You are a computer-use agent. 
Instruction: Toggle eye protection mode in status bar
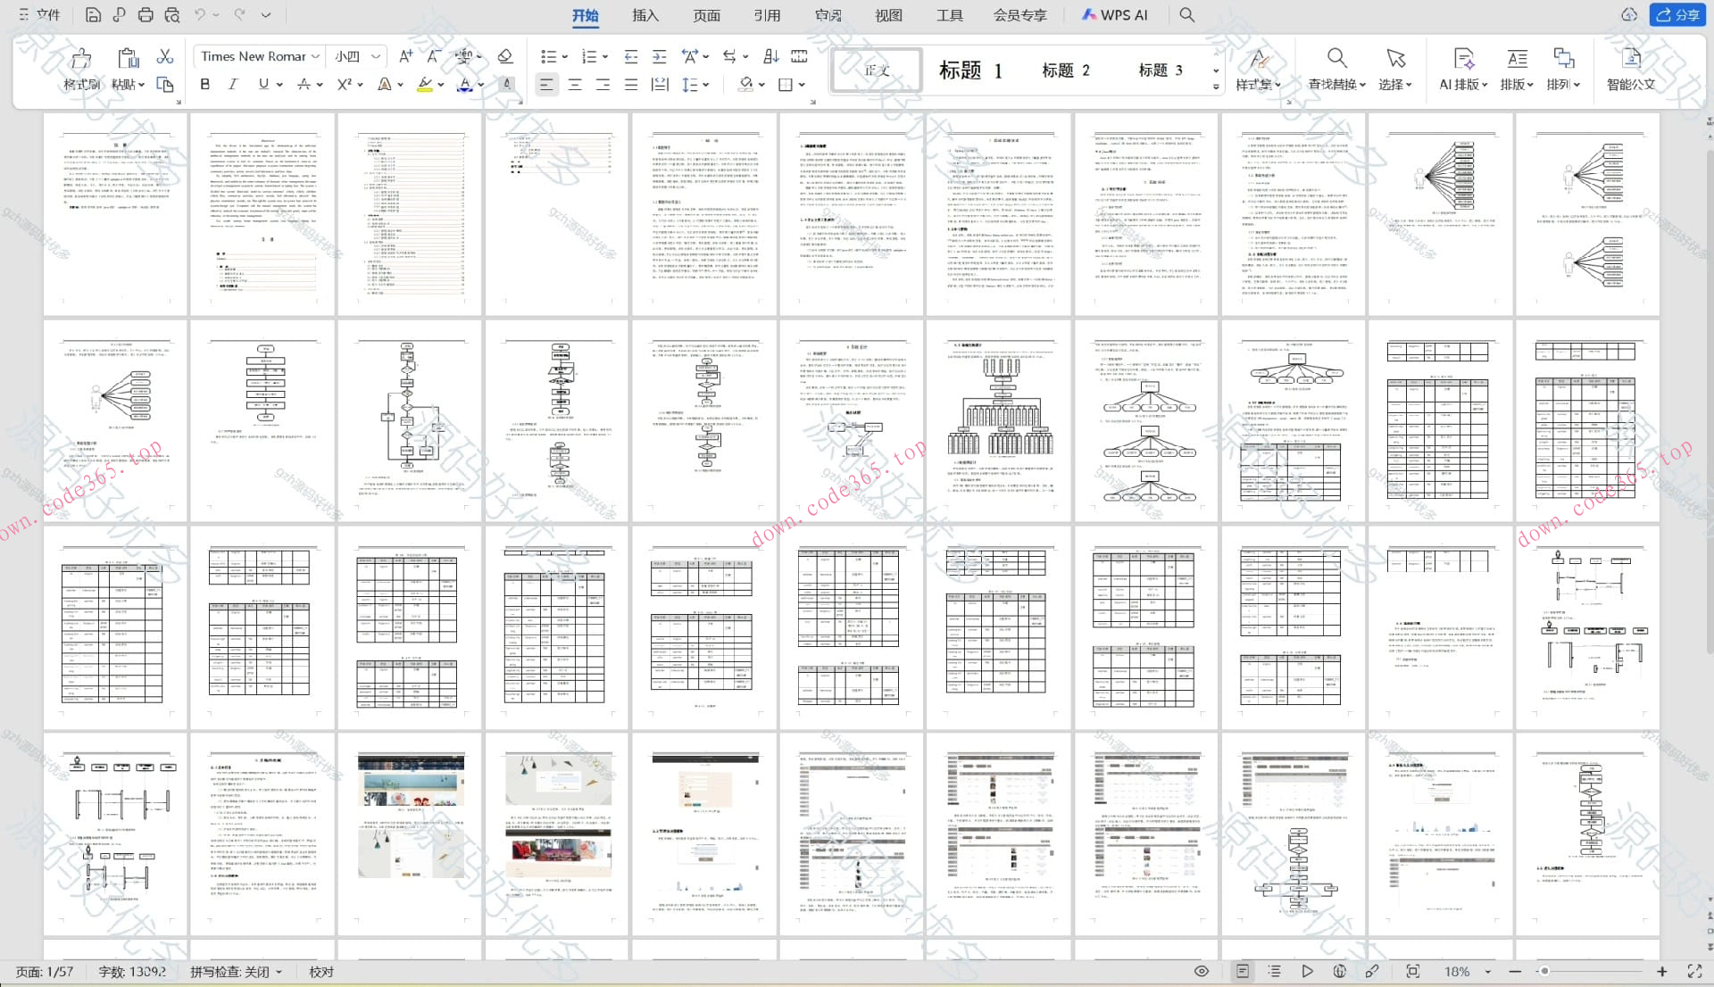point(1202,971)
